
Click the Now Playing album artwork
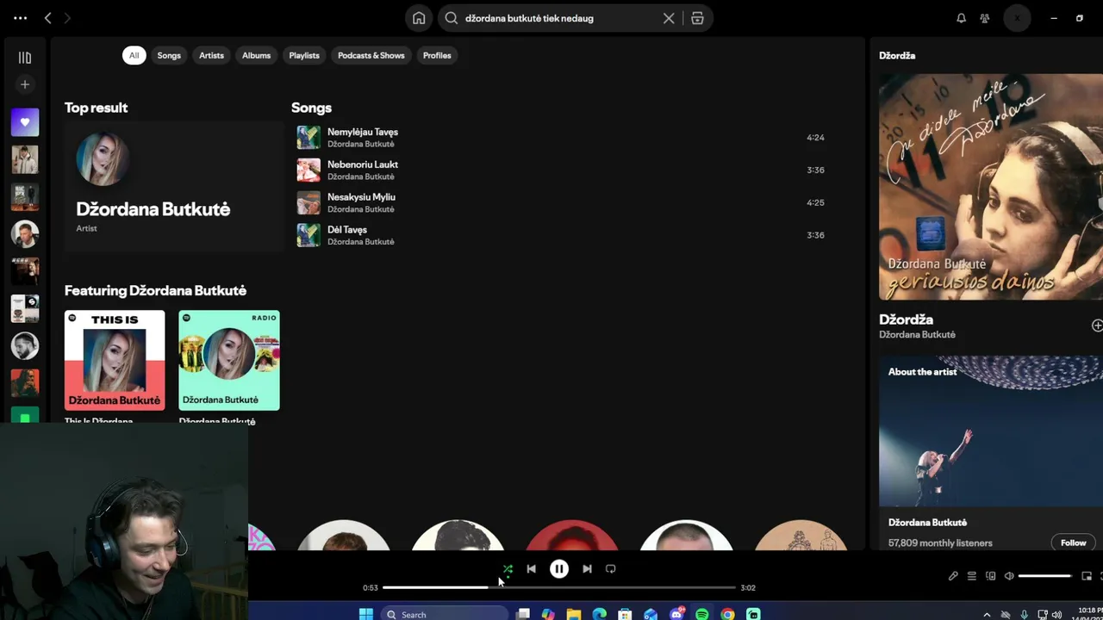pyautogui.click(x=991, y=187)
